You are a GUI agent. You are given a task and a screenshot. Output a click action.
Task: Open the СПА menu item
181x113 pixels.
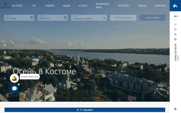point(34,6)
